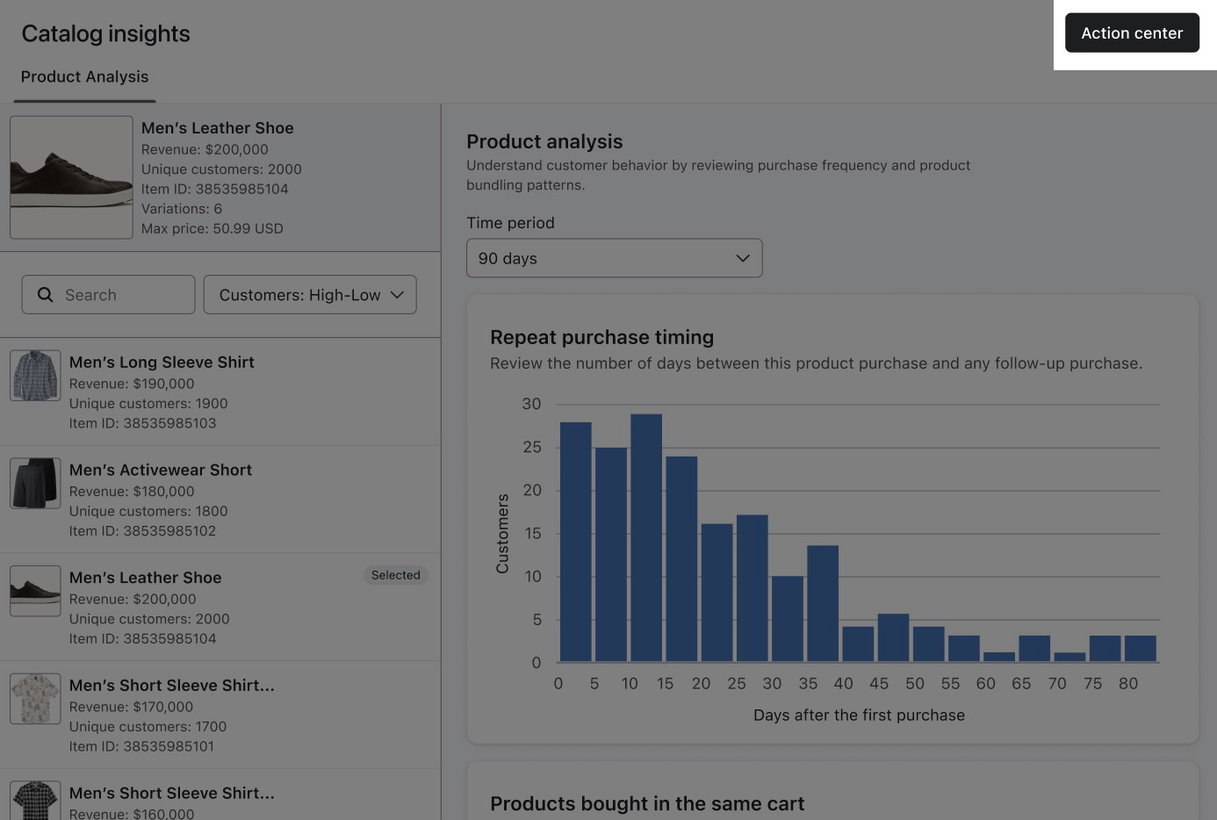Click the chevron in Time period selector
This screenshot has height=820, width=1217.
(x=742, y=258)
